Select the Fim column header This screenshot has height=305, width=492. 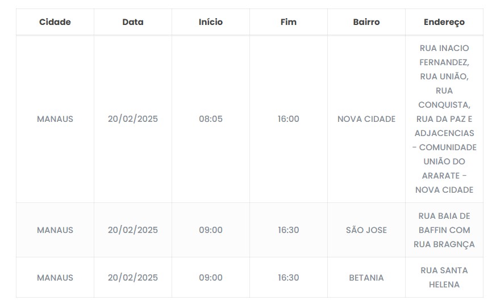[289, 22]
